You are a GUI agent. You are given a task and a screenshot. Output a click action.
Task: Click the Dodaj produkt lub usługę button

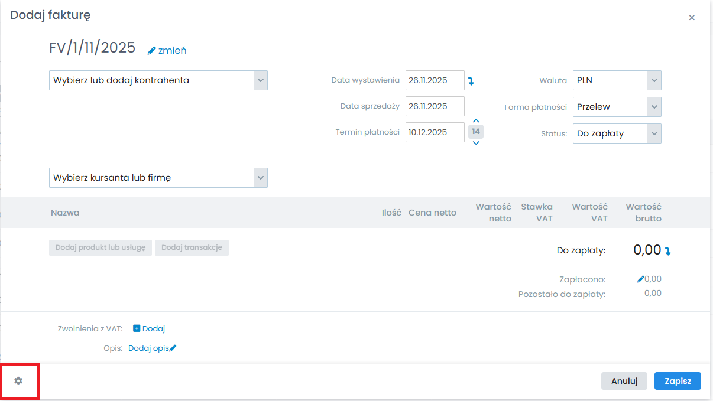tap(101, 247)
